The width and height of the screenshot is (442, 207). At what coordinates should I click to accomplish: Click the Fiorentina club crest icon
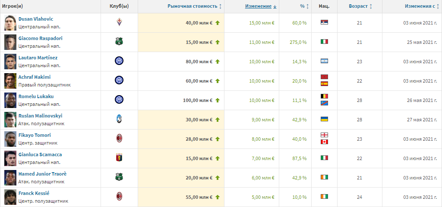(x=119, y=22)
